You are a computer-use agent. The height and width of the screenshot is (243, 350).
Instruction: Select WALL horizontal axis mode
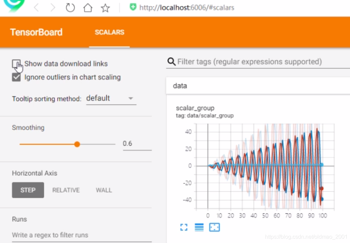(104, 190)
